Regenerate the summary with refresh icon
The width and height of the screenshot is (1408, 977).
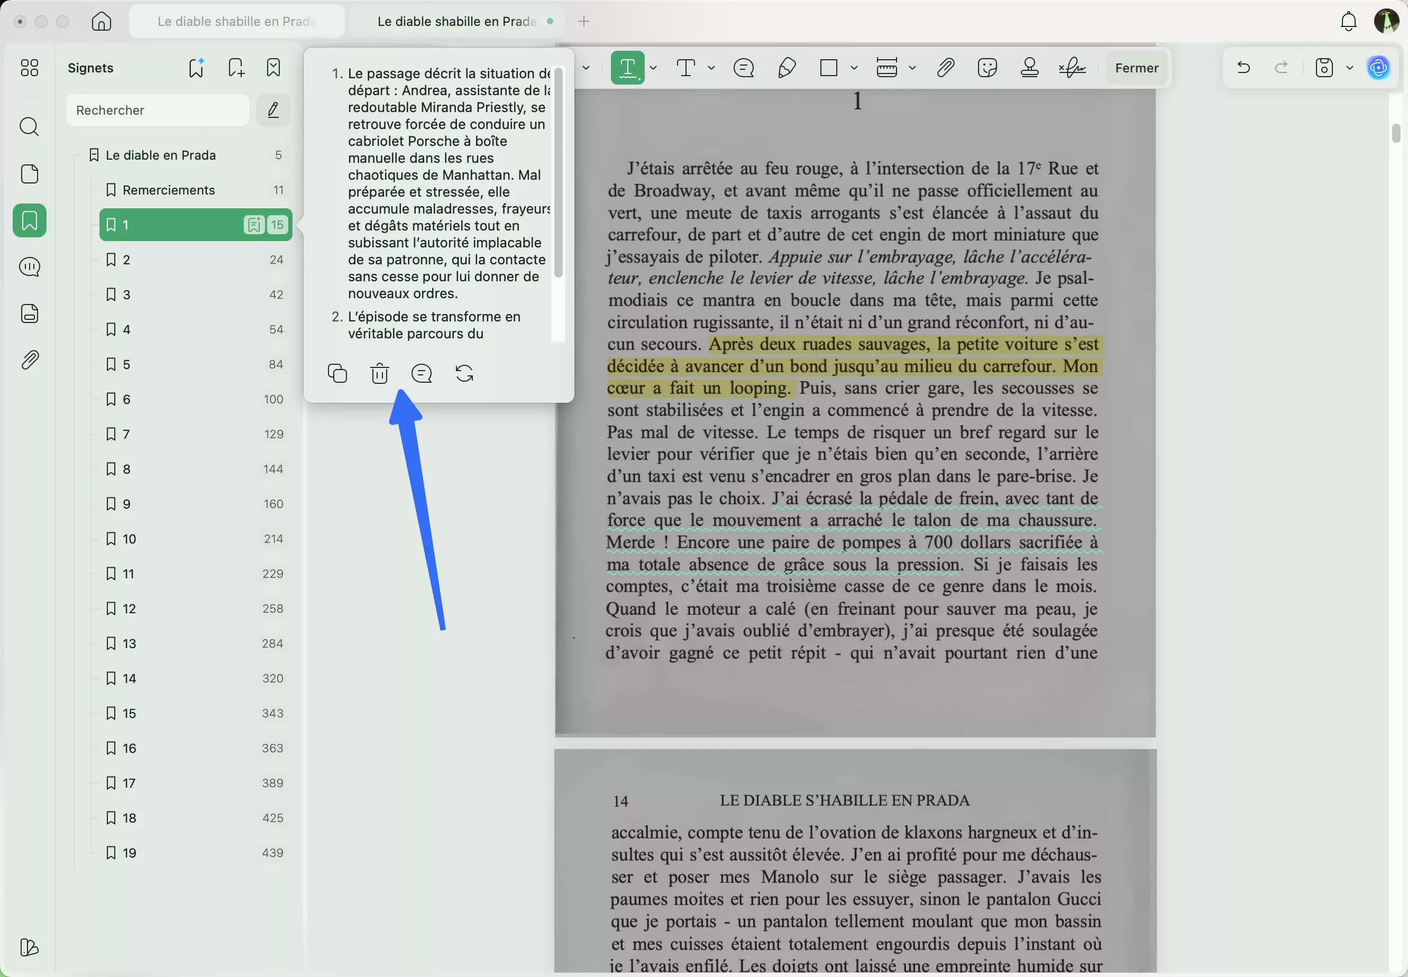[464, 373]
